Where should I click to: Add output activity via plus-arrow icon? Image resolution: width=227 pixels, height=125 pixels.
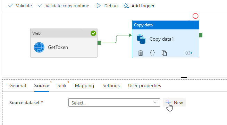point(189,53)
